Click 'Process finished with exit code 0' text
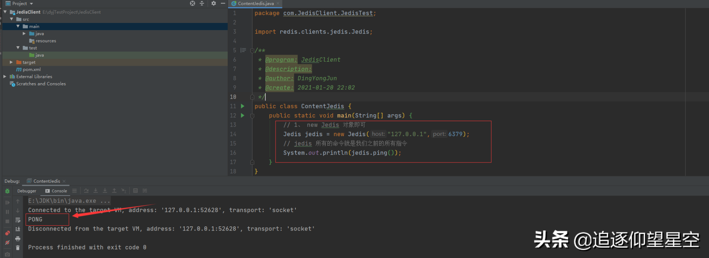The width and height of the screenshot is (709, 258). point(87,247)
